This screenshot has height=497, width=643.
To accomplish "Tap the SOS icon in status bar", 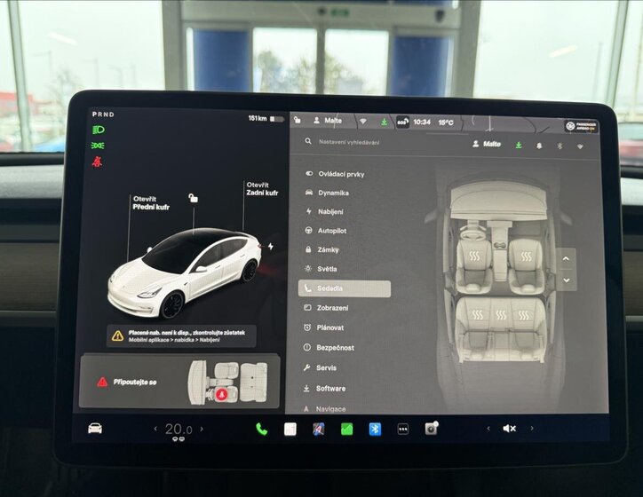I will coord(402,122).
